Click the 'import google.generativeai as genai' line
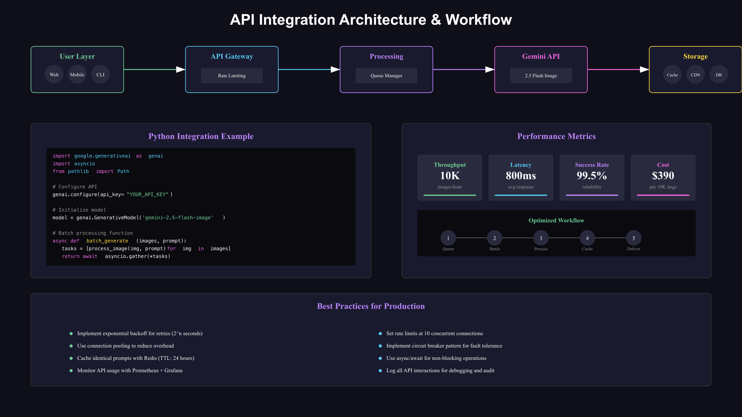Screen dimensions: 742x417 tap(108, 156)
